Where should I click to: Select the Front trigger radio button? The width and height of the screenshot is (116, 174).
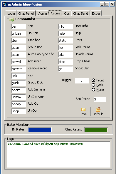pos(93,80)
